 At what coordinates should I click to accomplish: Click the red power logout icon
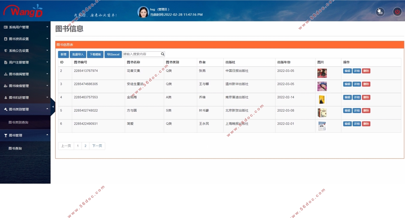[x=397, y=12]
